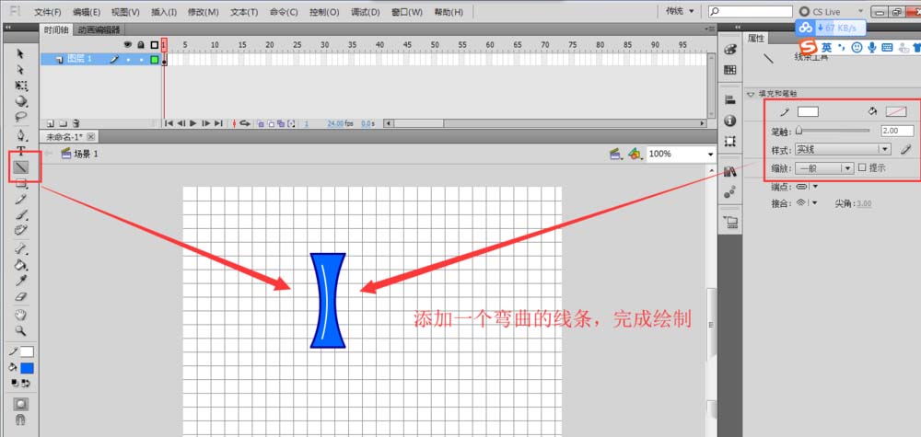Open the 控制(O) menu
Screen dimensions: 921x437
pos(324,12)
